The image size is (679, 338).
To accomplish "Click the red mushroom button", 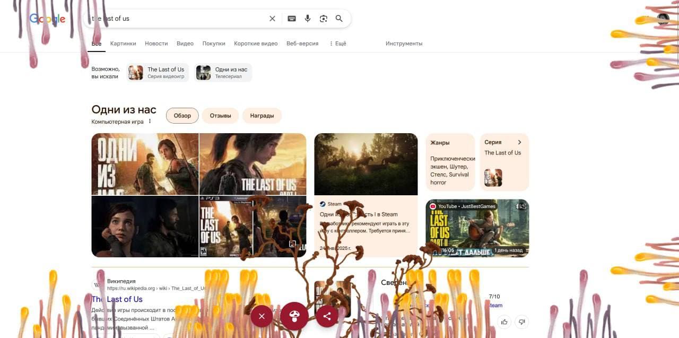I will click(x=294, y=316).
